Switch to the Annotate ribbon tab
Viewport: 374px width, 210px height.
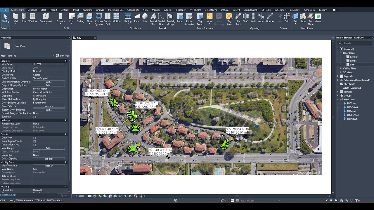(x=87, y=10)
